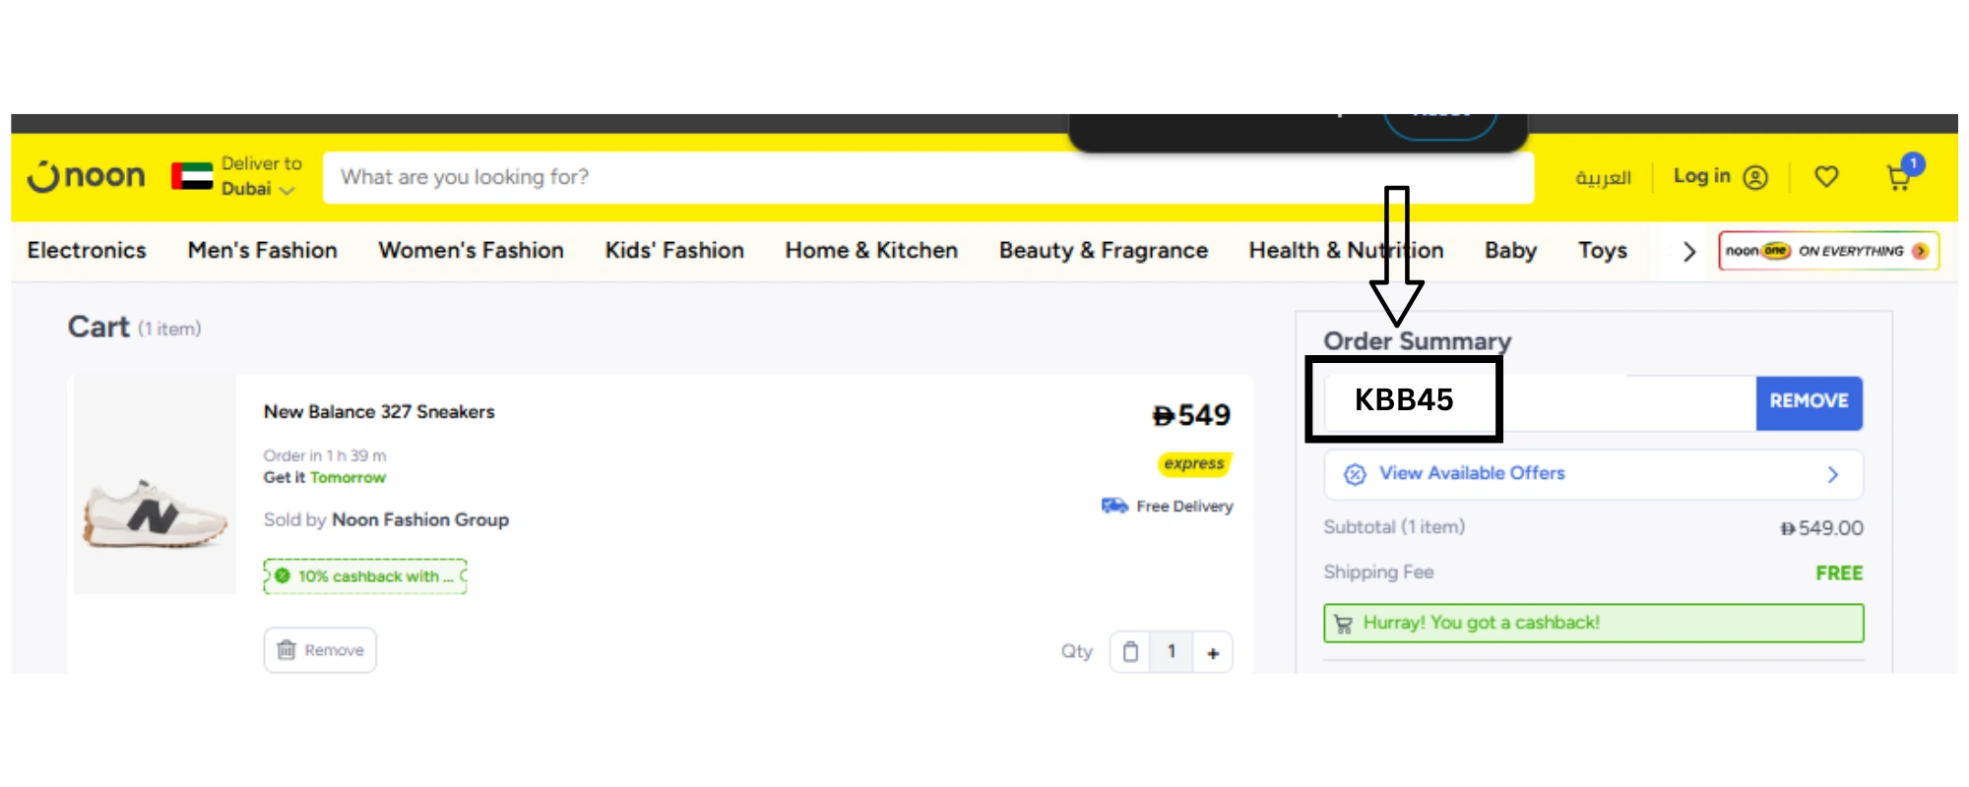The width and height of the screenshot is (1969, 787).
Task: Click the noon logo
Action: [x=87, y=176]
